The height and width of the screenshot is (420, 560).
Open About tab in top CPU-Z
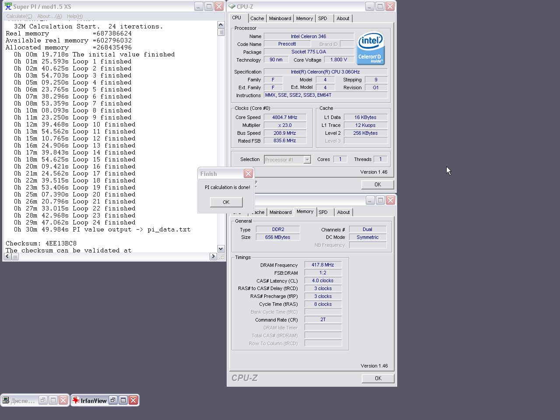343,18
